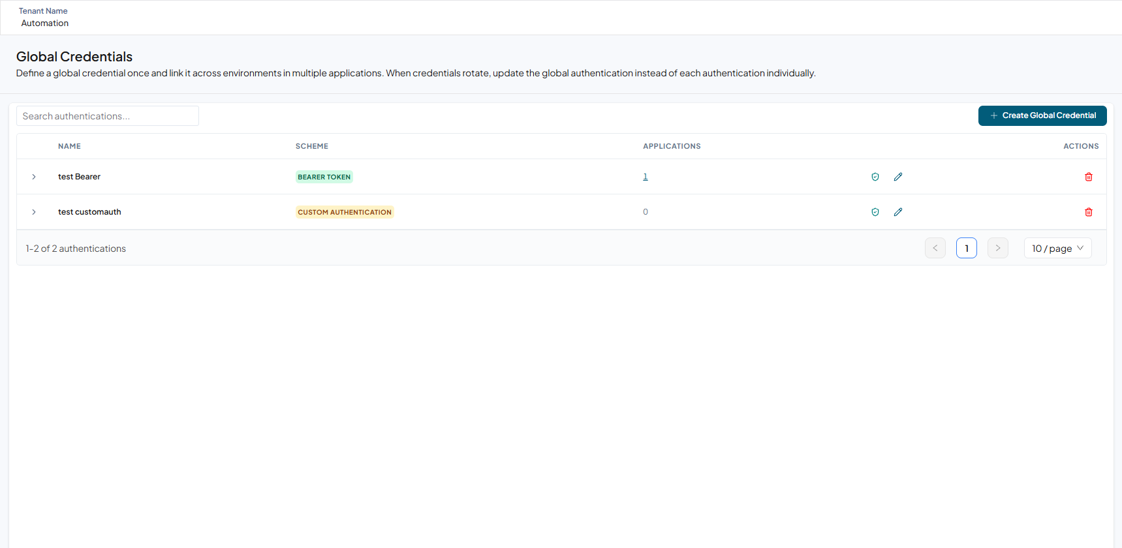Click the CUSTOM AUTHENTICATION scheme tag
The height and width of the screenshot is (548, 1122).
345,212
